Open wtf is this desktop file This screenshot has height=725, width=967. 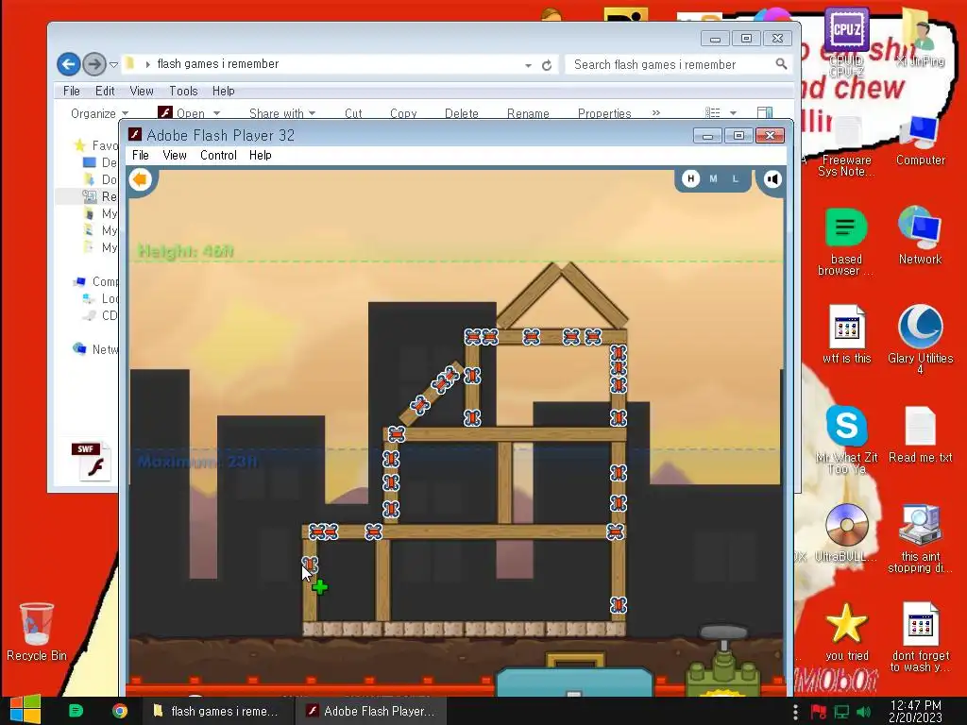[x=846, y=335]
